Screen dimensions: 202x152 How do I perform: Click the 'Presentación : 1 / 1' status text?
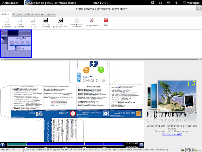click(12, 150)
